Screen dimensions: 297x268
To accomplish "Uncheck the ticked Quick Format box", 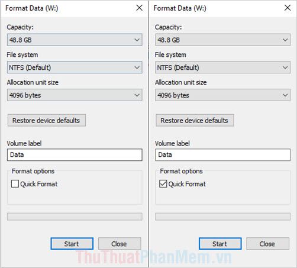I will click(163, 184).
